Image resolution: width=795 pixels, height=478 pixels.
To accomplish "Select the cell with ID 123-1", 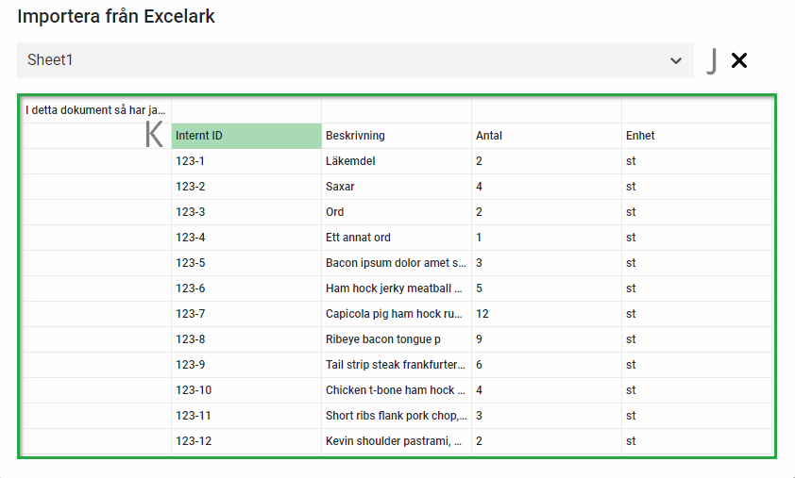I will (245, 161).
